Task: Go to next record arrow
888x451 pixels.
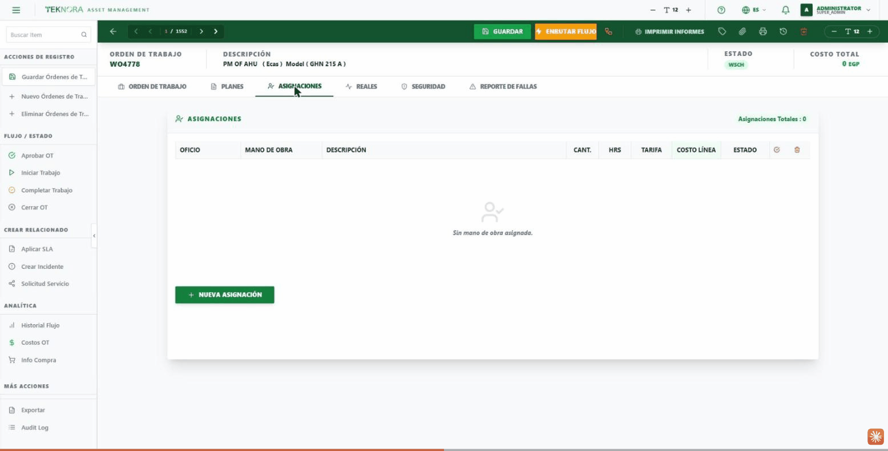Action: [x=201, y=31]
